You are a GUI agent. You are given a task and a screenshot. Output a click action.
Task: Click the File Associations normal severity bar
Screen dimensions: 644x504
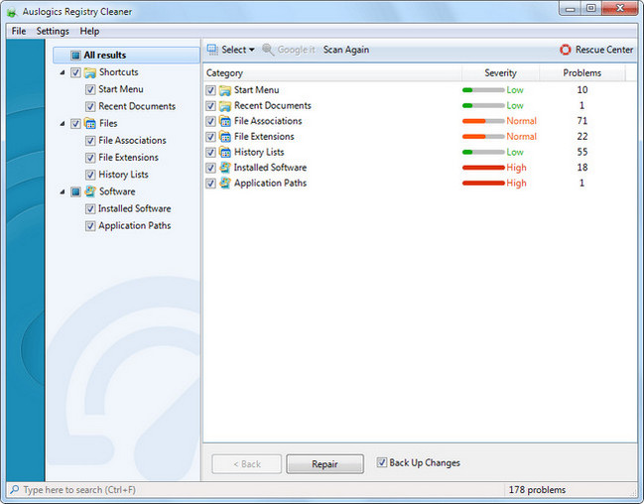pyautogui.click(x=483, y=121)
